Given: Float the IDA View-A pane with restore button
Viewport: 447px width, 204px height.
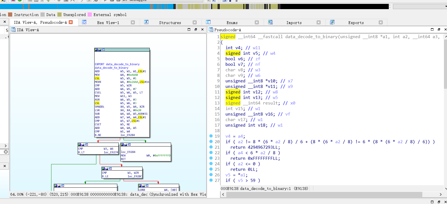Looking at the screenshot, I should (196, 30).
